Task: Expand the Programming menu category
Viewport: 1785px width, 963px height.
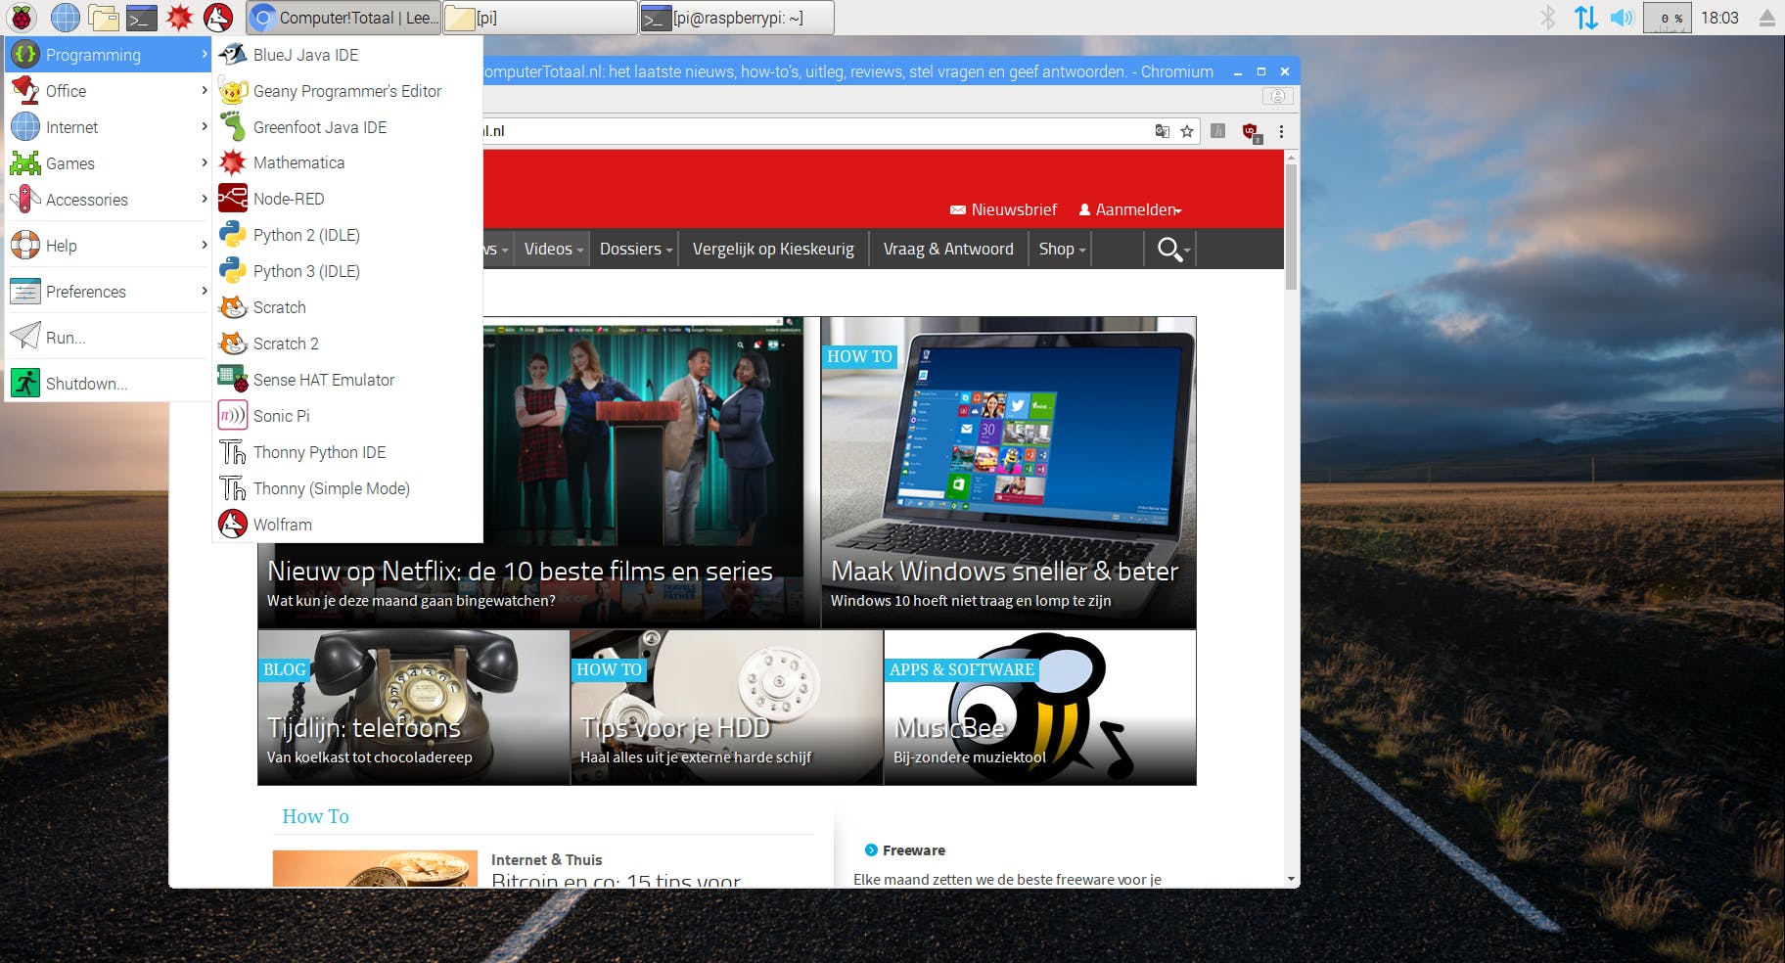Action: [109, 55]
